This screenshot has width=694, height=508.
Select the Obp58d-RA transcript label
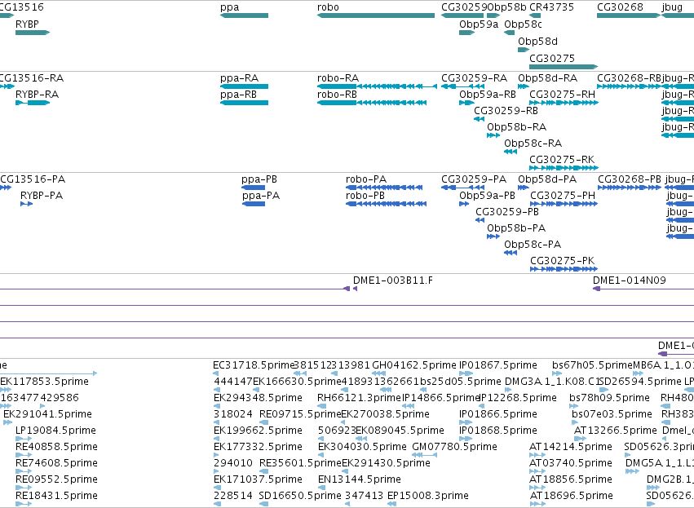coord(548,78)
